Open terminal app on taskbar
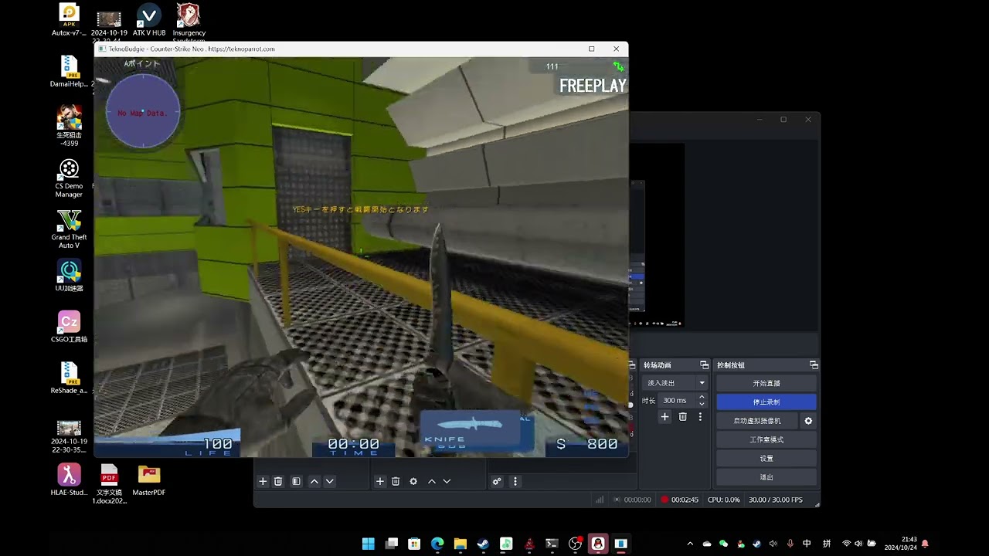This screenshot has width=989, height=556. click(x=552, y=544)
